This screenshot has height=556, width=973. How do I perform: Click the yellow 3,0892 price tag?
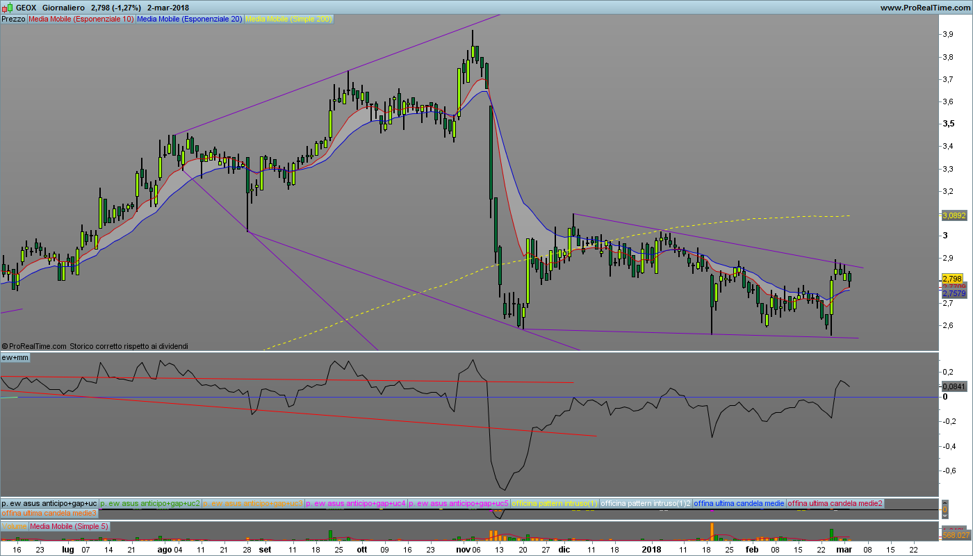tap(954, 216)
